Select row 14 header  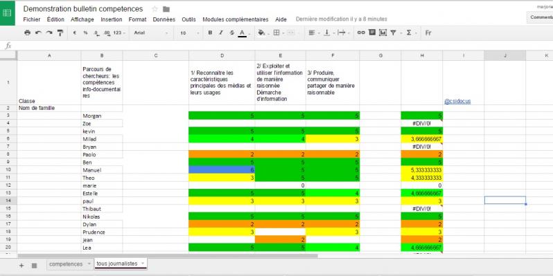(x=8, y=201)
